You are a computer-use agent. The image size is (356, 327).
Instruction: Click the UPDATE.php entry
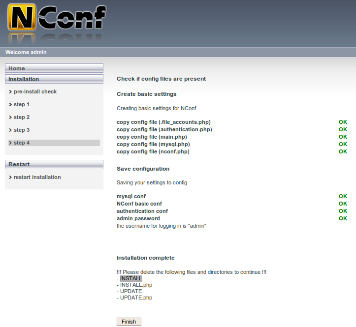(x=136, y=297)
